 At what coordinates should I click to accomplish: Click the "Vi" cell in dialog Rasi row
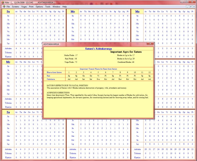pyautogui.click(x=98, y=76)
